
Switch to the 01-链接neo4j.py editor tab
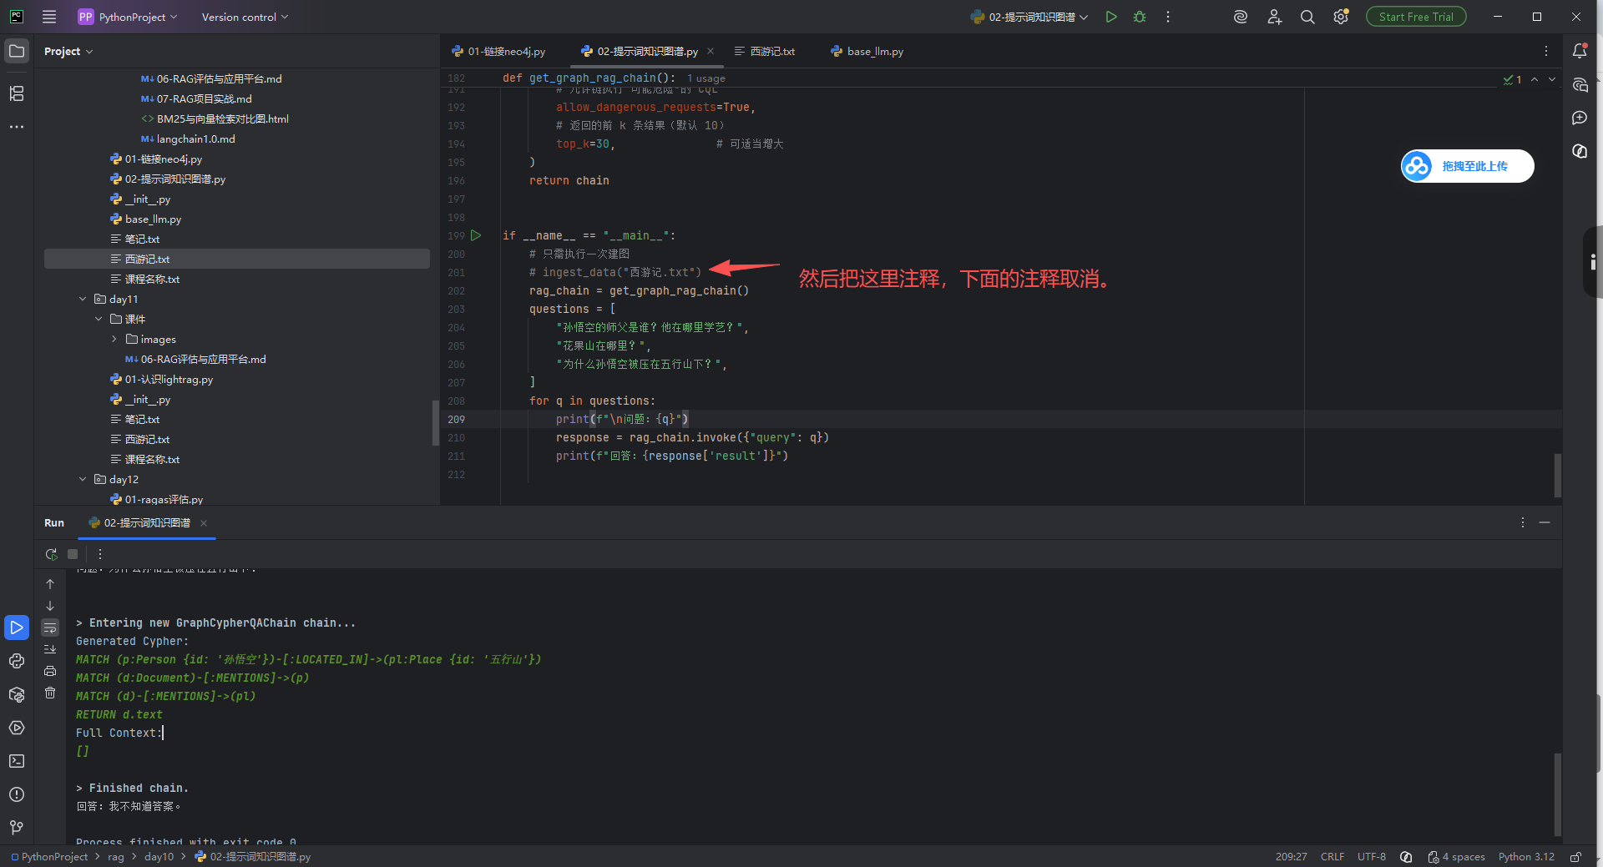click(x=498, y=51)
